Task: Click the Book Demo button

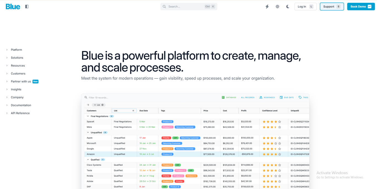Action: point(361,7)
